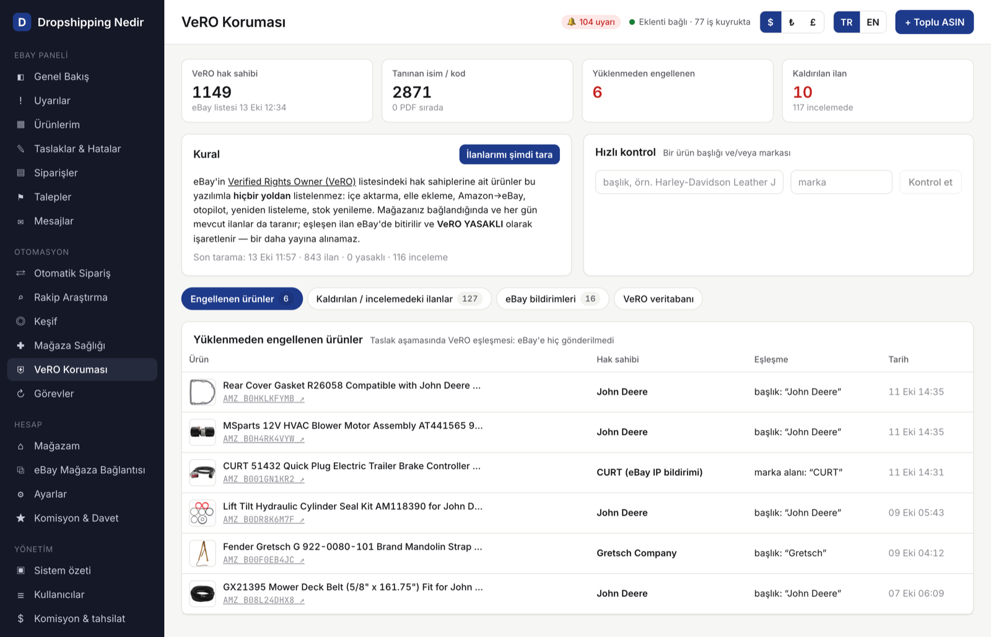Open the Ürünlerim sidebar icon
This screenshot has height=637, width=991.
click(x=20, y=125)
